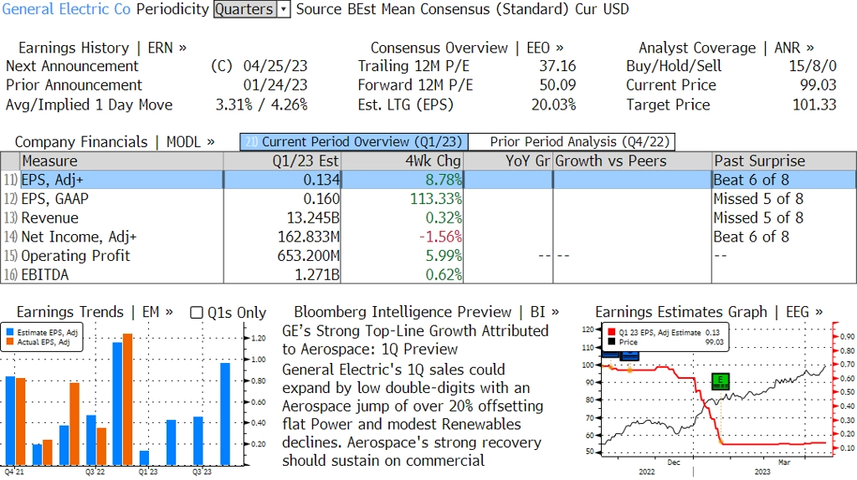Click EPS GAAP 4Wk Chg 113.33%
This screenshot has height=480, width=857.
tap(436, 199)
